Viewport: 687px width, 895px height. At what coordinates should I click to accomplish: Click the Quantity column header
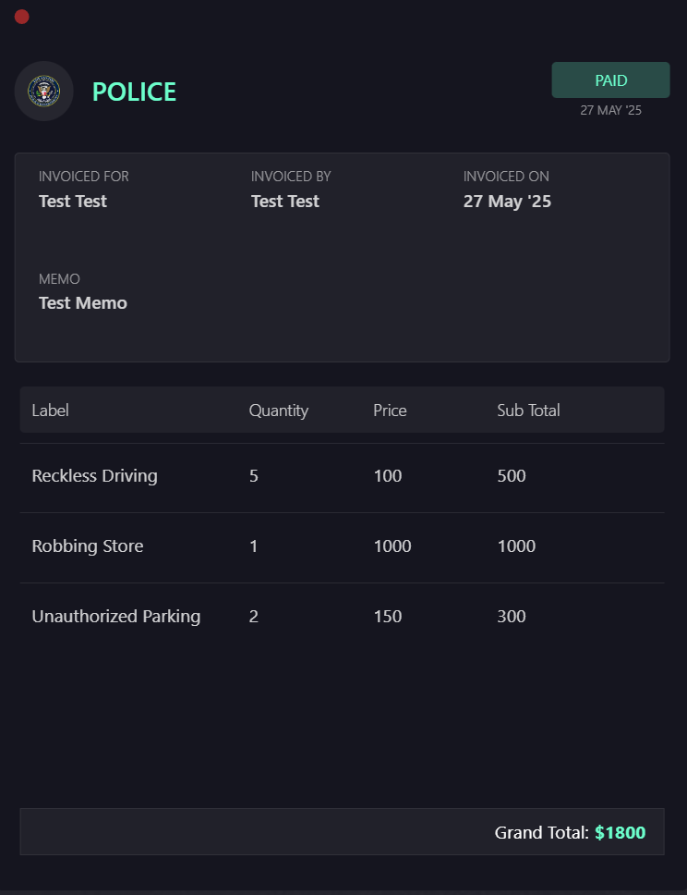[x=278, y=411]
